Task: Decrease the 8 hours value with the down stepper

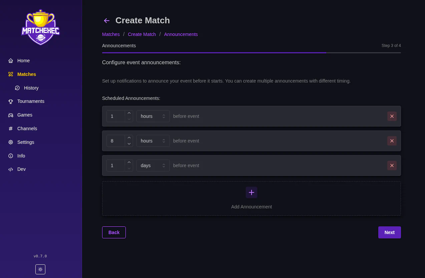Action: (129, 144)
